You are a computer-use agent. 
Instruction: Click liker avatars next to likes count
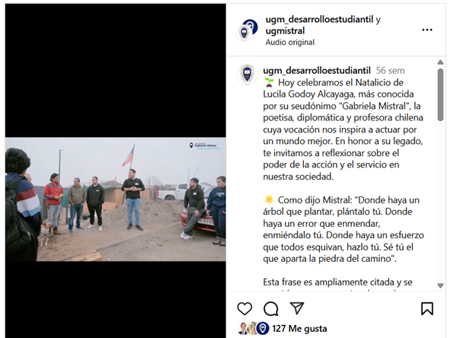(x=254, y=328)
